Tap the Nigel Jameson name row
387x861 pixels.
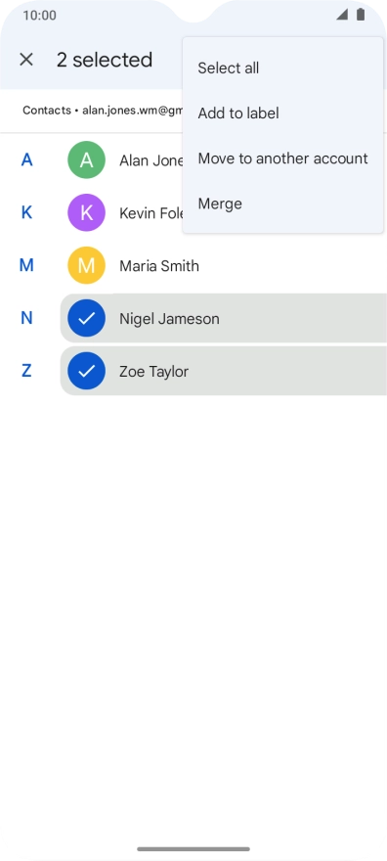[224, 318]
